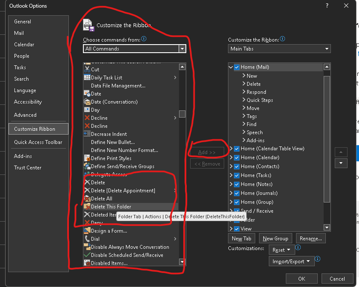
Task: Switch to the Advanced options page
Action: 25,115
